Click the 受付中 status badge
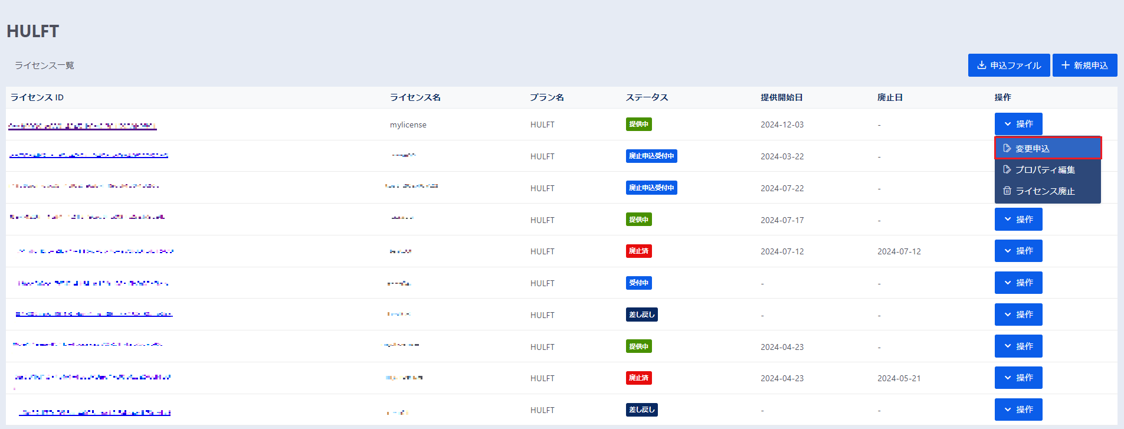 (x=638, y=283)
